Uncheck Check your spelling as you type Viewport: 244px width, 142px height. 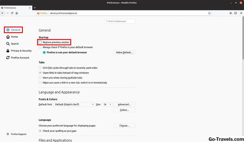point(40,131)
